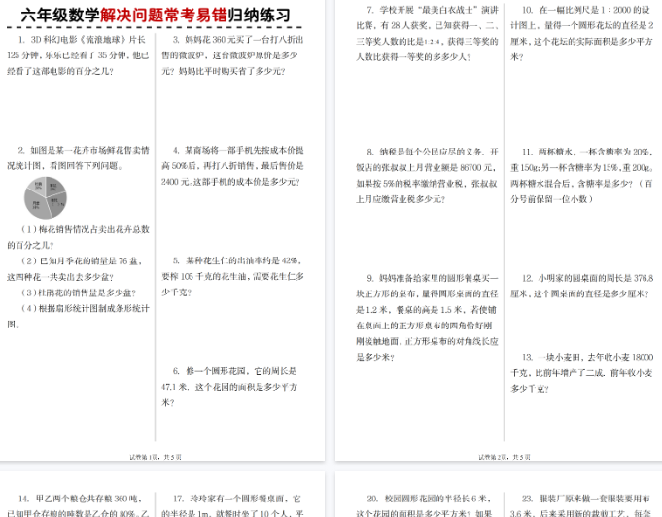Click question 6 about 圆形花园周长47.1米
This screenshot has height=517, width=662.
point(229,387)
